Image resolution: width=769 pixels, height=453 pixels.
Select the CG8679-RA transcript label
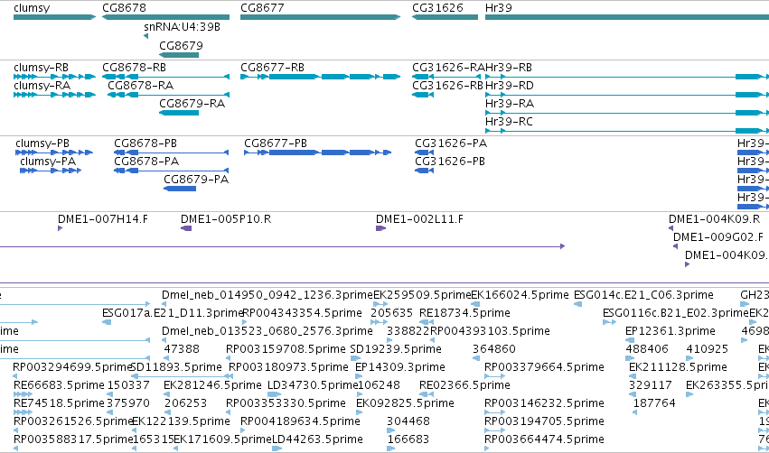click(192, 104)
